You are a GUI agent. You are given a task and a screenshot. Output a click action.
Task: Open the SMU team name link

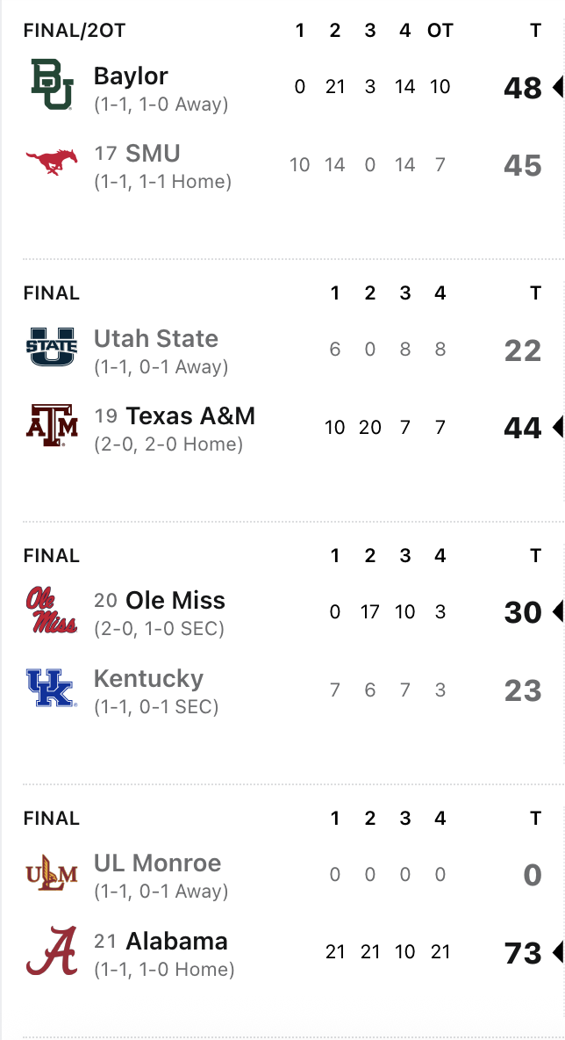(153, 154)
